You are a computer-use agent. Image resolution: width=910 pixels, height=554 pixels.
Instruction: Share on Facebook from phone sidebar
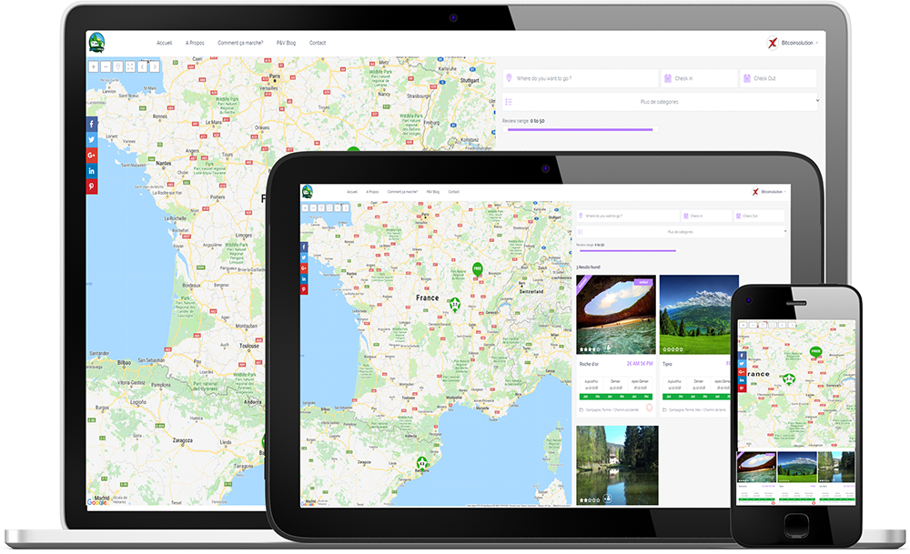(742, 356)
